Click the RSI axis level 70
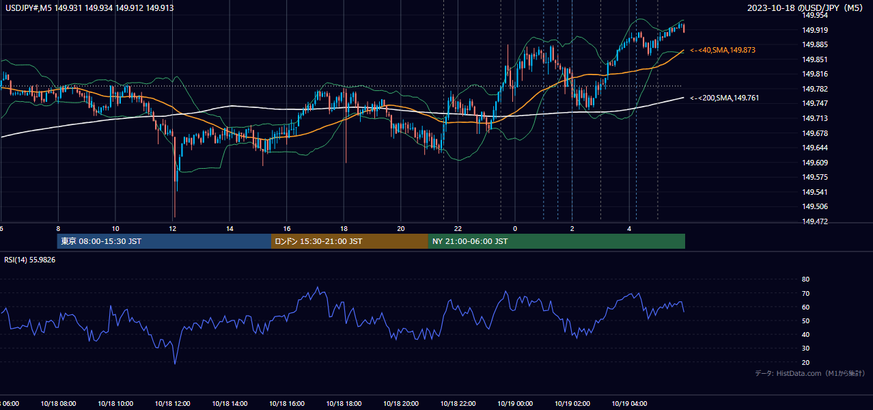Viewport: 873px width, 410px height. click(x=805, y=293)
